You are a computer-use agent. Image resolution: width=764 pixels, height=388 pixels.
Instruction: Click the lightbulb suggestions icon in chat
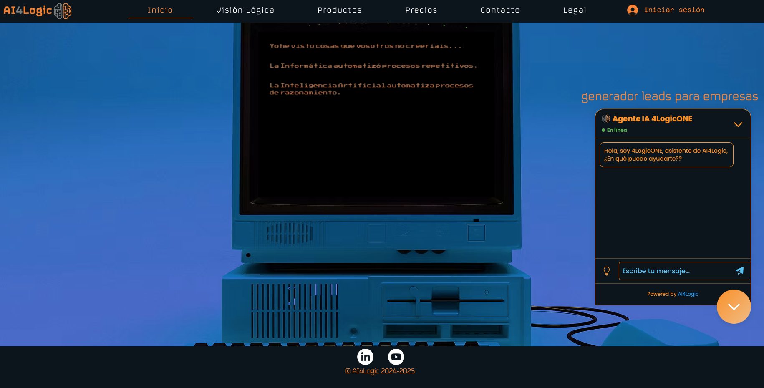(607, 271)
